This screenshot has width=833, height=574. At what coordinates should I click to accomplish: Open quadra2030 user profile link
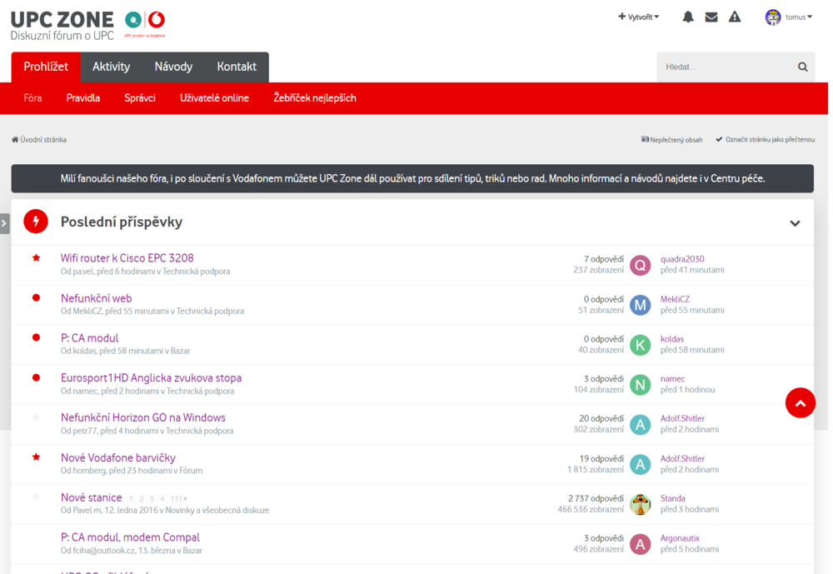682,259
